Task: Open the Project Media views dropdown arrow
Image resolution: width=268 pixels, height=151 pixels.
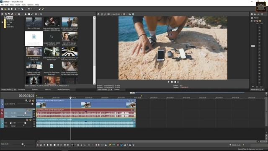Action: tap(39, 14)
